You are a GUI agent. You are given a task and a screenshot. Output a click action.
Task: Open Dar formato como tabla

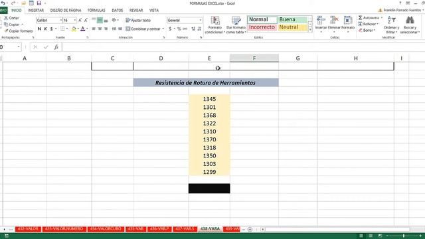(x=236, y=25)
